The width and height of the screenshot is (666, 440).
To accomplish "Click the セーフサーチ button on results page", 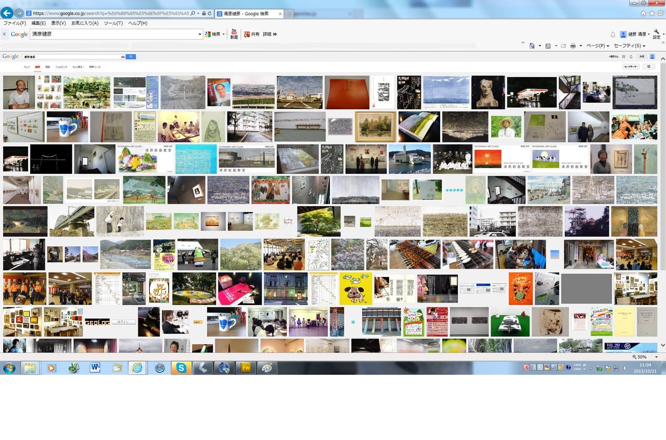I will (631, 67).
